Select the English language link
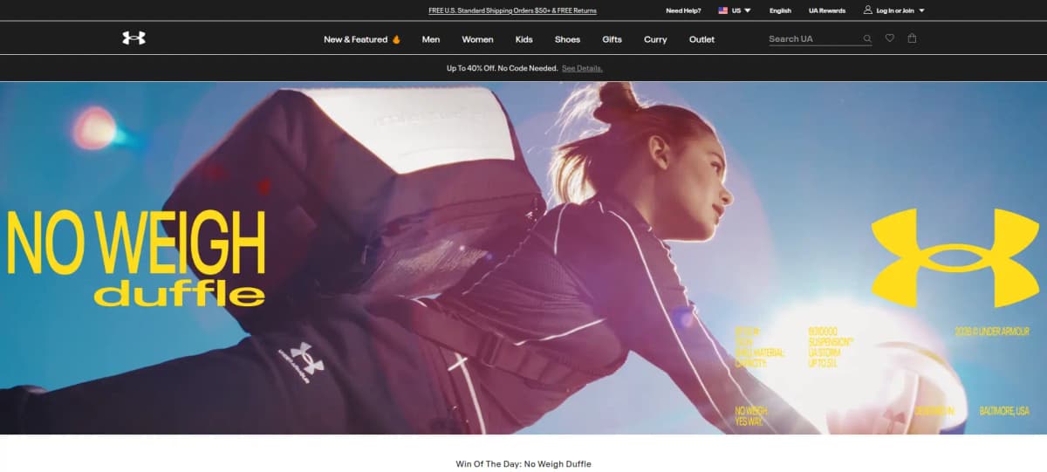Screen dimensions: 1047x472 [x=780, y=10]
